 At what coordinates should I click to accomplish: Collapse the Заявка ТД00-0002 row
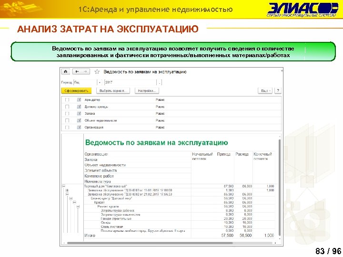click(67, 194)
